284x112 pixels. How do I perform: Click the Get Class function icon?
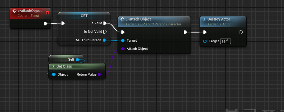[53, 66]
